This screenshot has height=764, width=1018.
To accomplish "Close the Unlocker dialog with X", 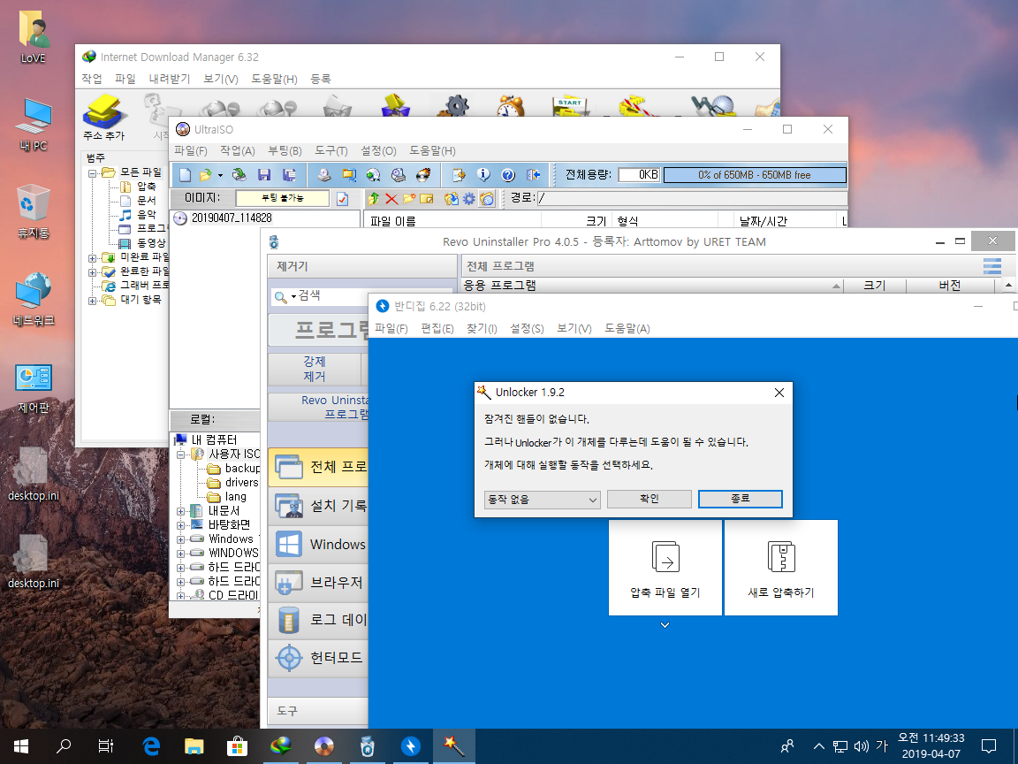I will point(779,393).
